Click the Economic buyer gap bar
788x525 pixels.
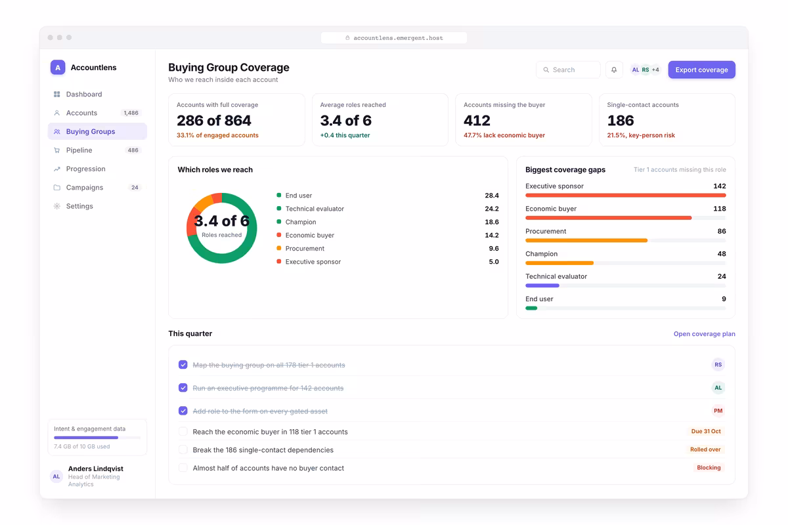point(626,218)
